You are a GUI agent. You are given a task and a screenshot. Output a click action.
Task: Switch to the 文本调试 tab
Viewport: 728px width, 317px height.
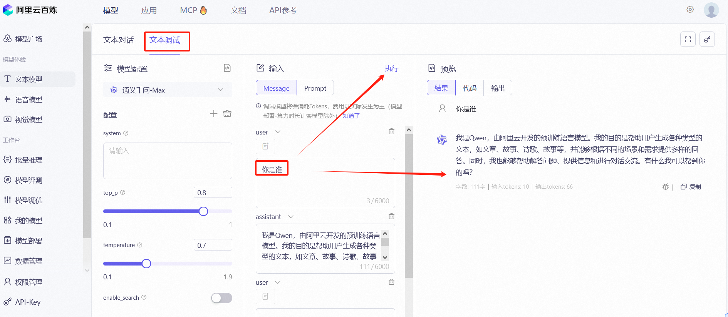(165, 40)
